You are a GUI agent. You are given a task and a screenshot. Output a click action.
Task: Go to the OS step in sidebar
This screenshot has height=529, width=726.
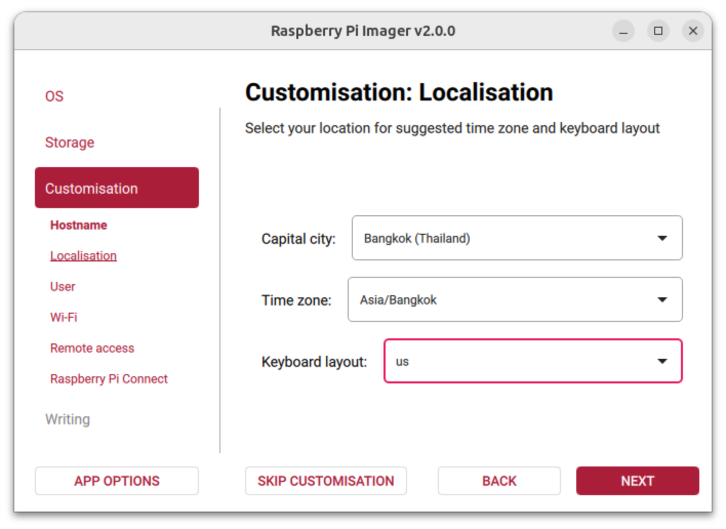[x=54, y=96]
